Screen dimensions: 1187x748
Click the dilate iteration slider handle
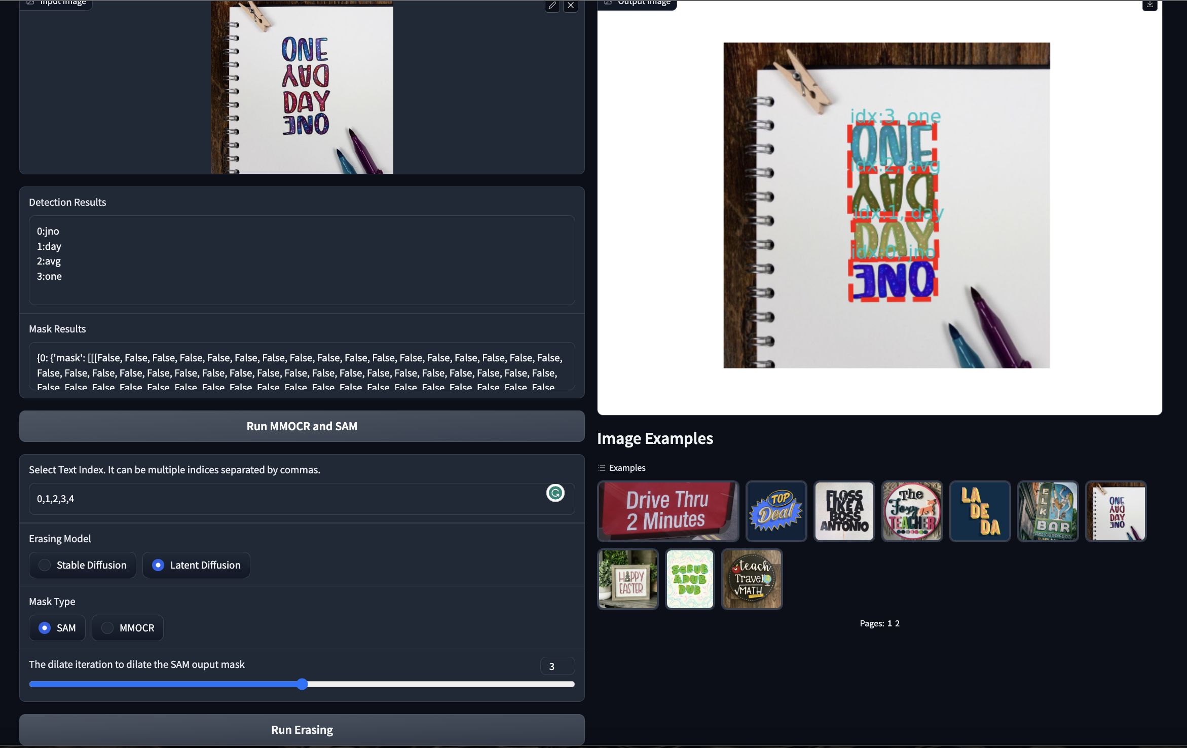302,684
